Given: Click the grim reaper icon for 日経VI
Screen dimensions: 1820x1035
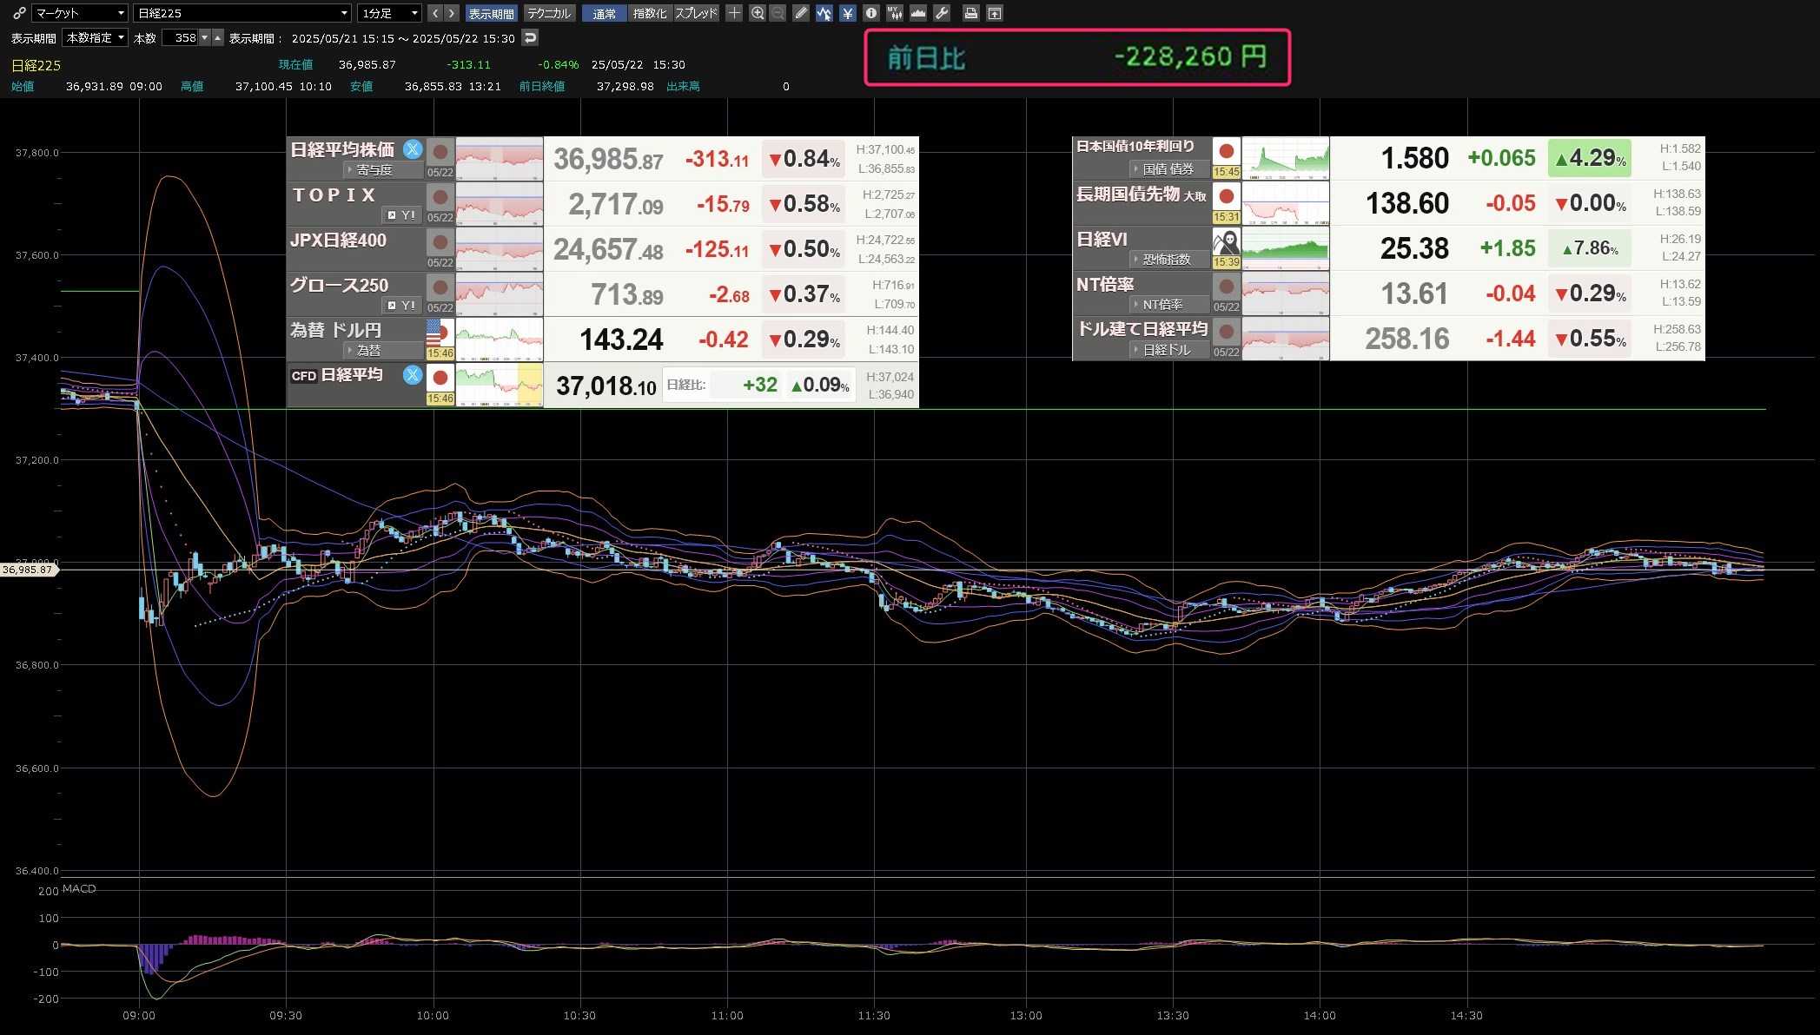Looking at the screenshot, I should (x=1226, y=241).
